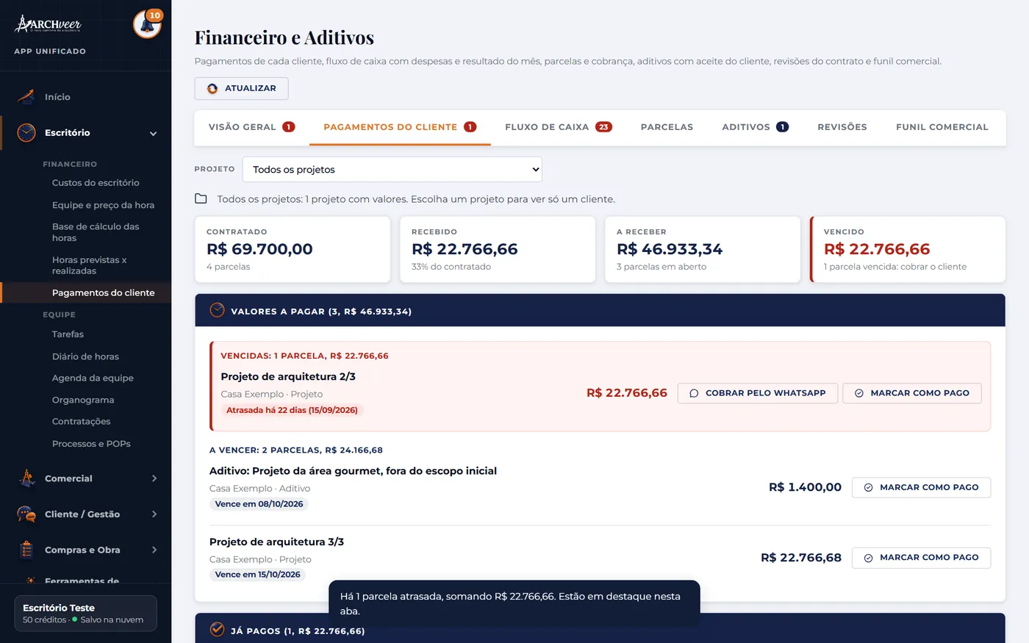The height and width of the screenshot is (643, 1029).
Task: Mark Projeto de arquitetura 2/3 as paid
Action: pyautogui.click(x=912, y=393)
